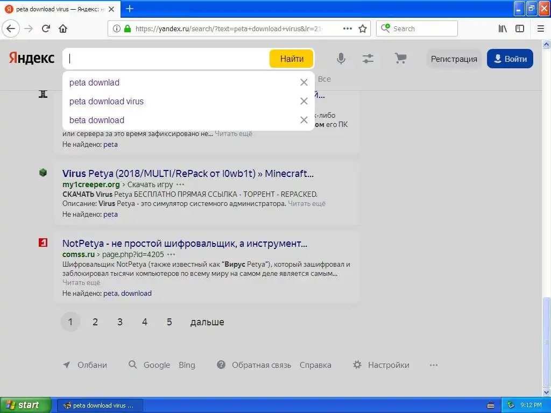Image resolution: width=551 pixels, height=413 pixels.
Task: Click the green padlock security icon
Action: [x=128, y=29]
